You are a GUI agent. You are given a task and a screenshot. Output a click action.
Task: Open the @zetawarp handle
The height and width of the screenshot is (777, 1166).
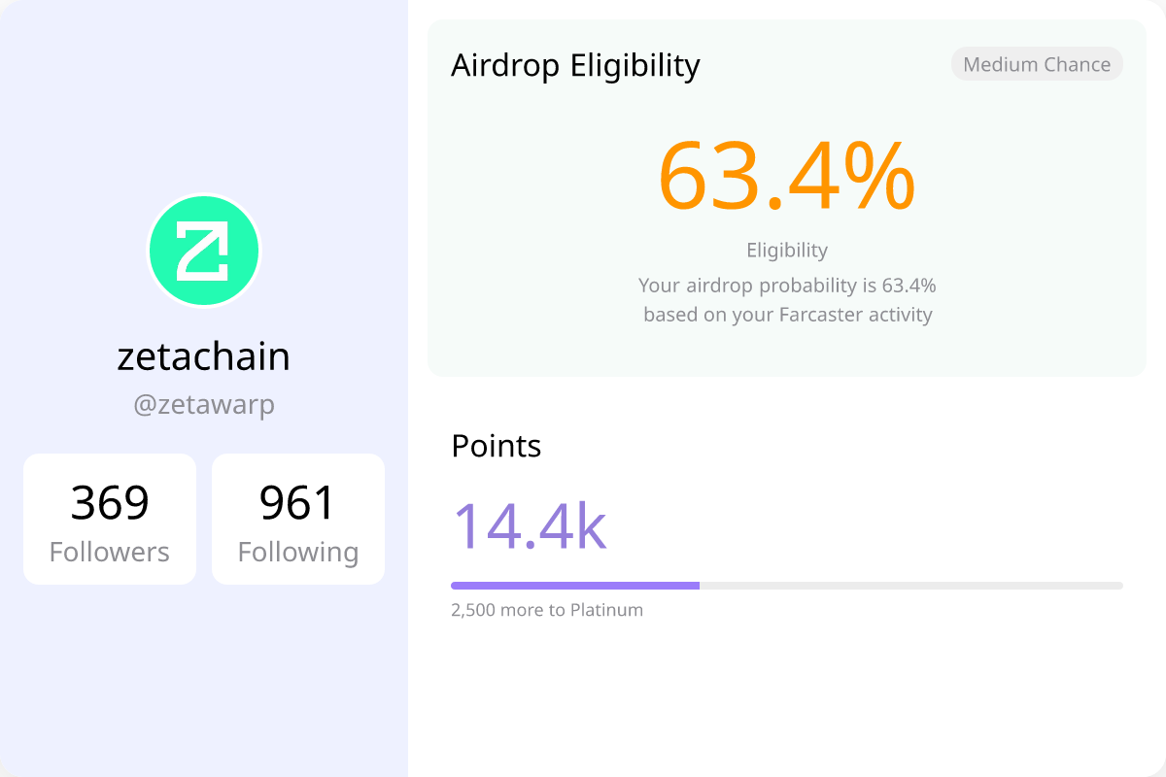[x=204, y=404]
